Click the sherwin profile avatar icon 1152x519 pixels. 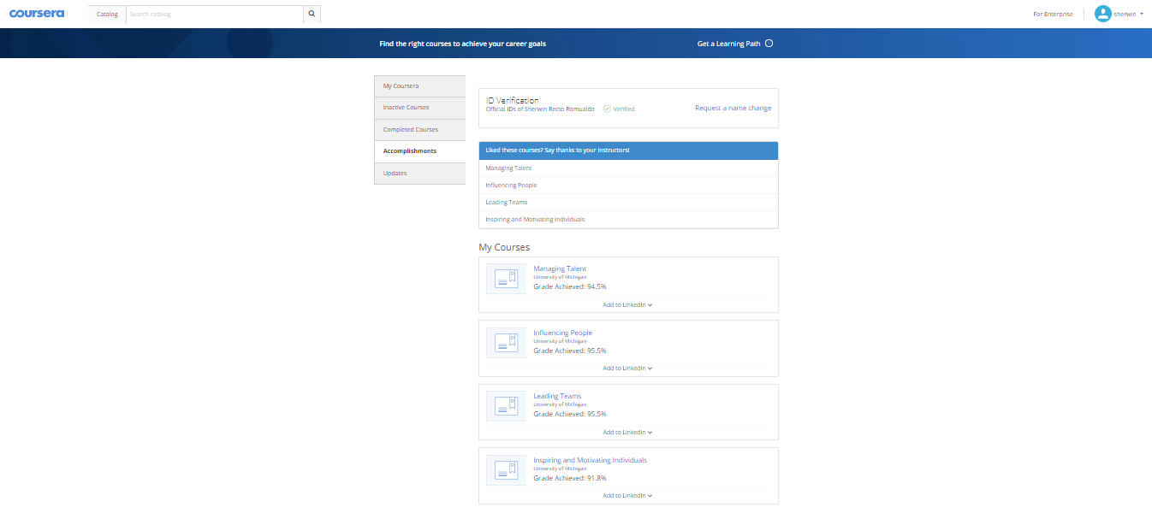1102,14
